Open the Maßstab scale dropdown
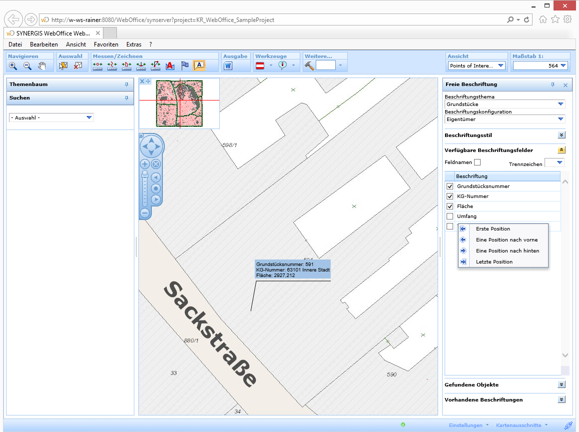Image resolution: width=579 pixels, height=432 pixels. (564, 65)
